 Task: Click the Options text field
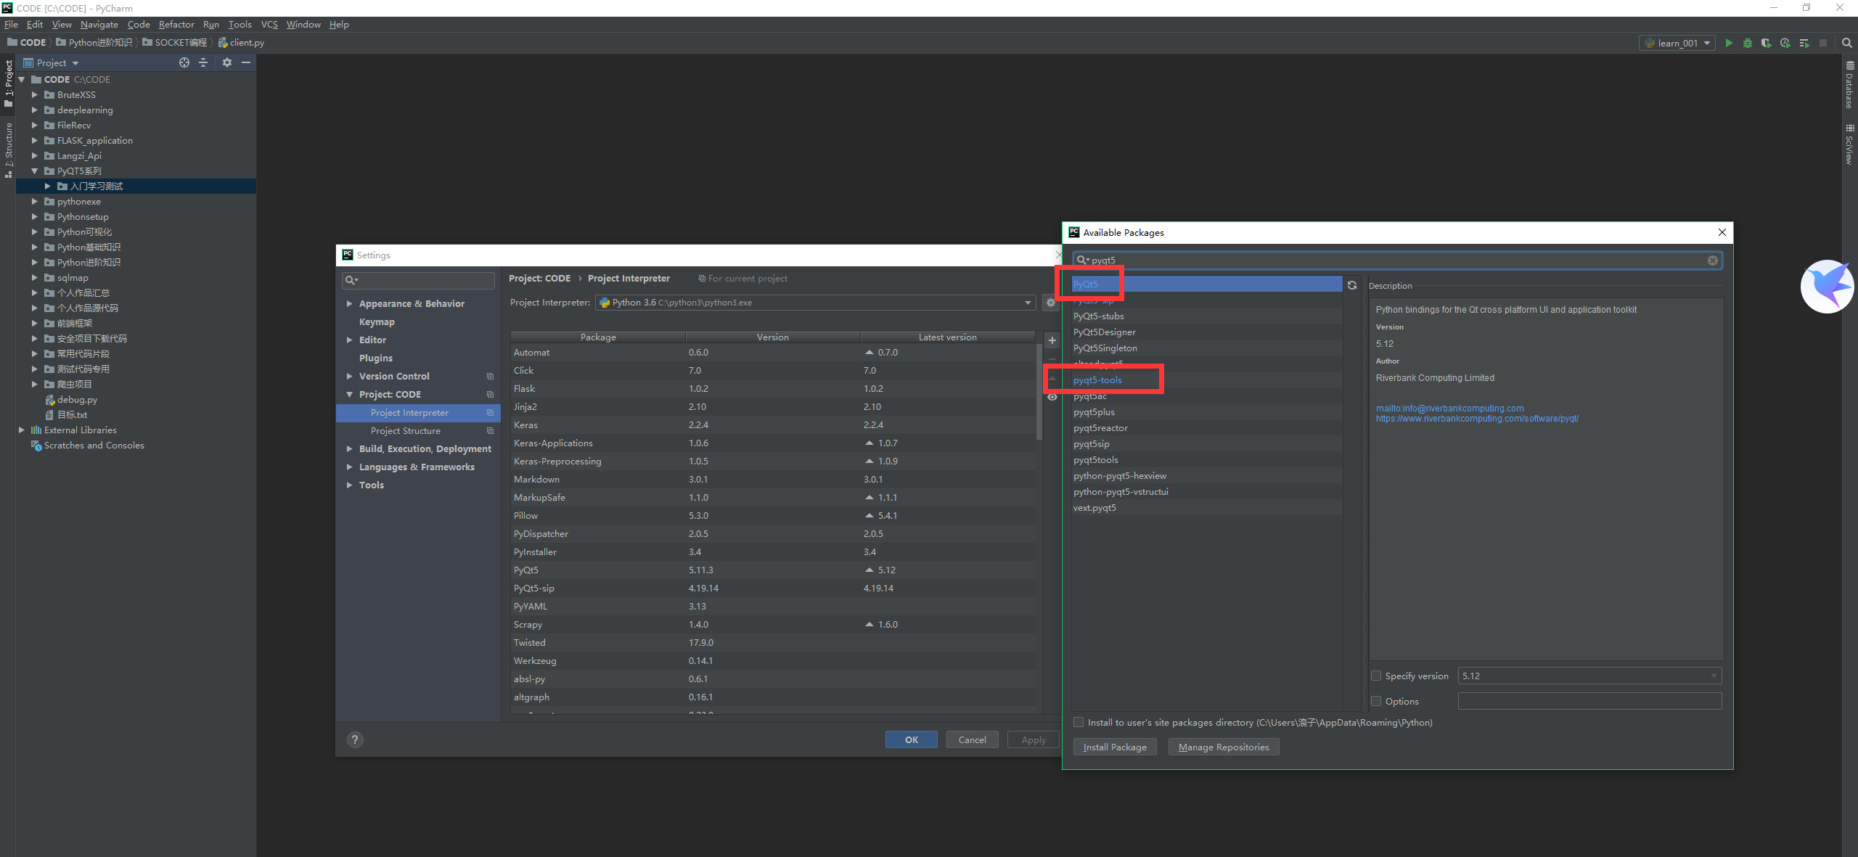coord(1589,701)
